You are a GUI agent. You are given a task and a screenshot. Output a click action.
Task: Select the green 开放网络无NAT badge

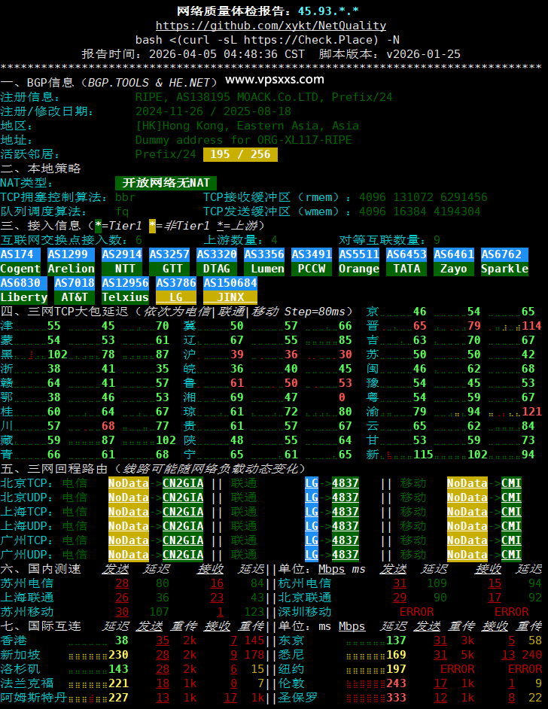click(166, 183)
